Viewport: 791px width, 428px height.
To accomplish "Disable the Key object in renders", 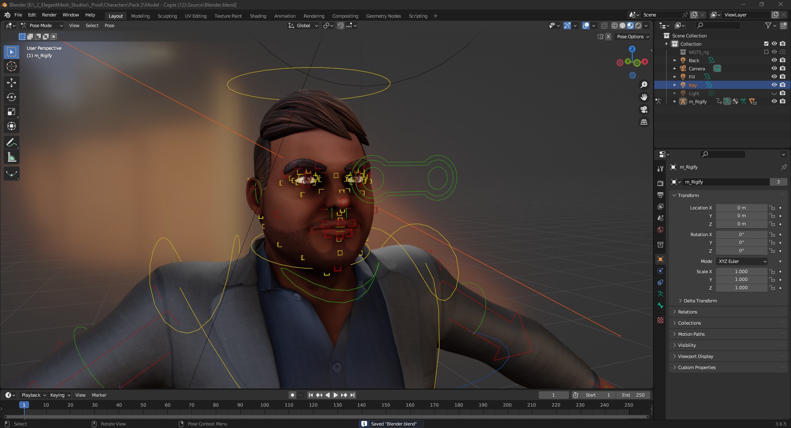I will [x=783, y=85].
